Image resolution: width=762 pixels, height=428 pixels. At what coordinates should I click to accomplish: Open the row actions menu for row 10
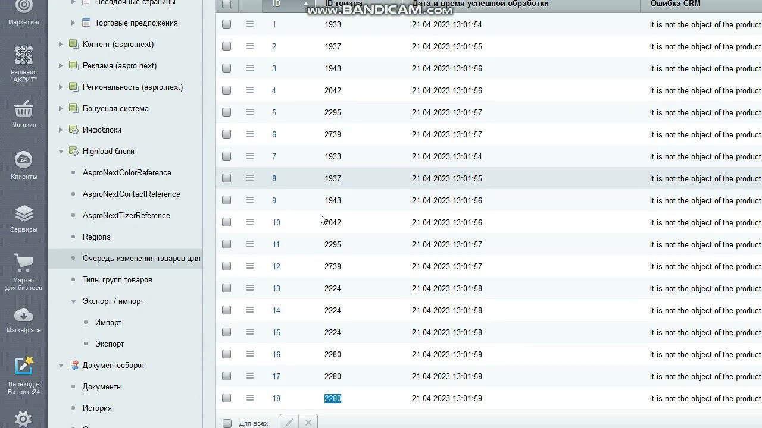tap(250, 222)
